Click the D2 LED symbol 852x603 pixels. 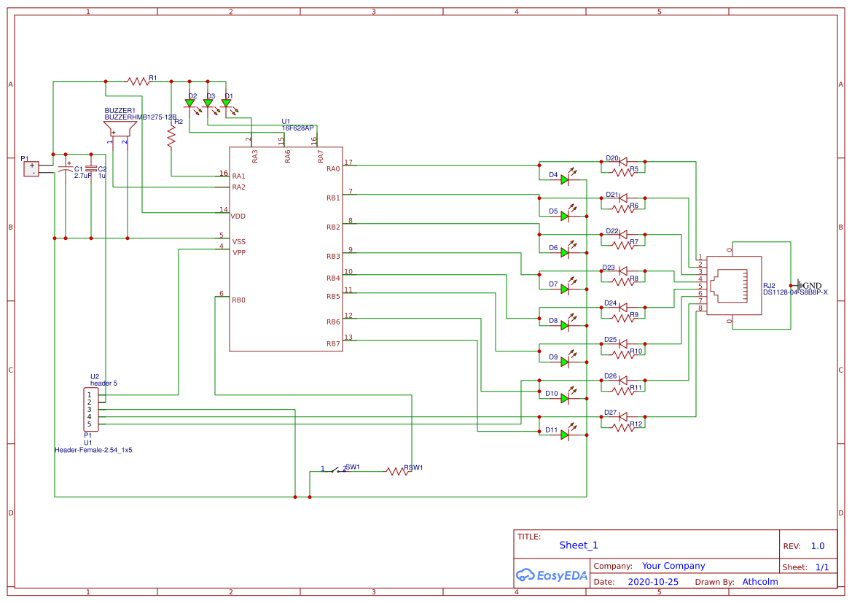pyautogui.click(x=190, y=103)
